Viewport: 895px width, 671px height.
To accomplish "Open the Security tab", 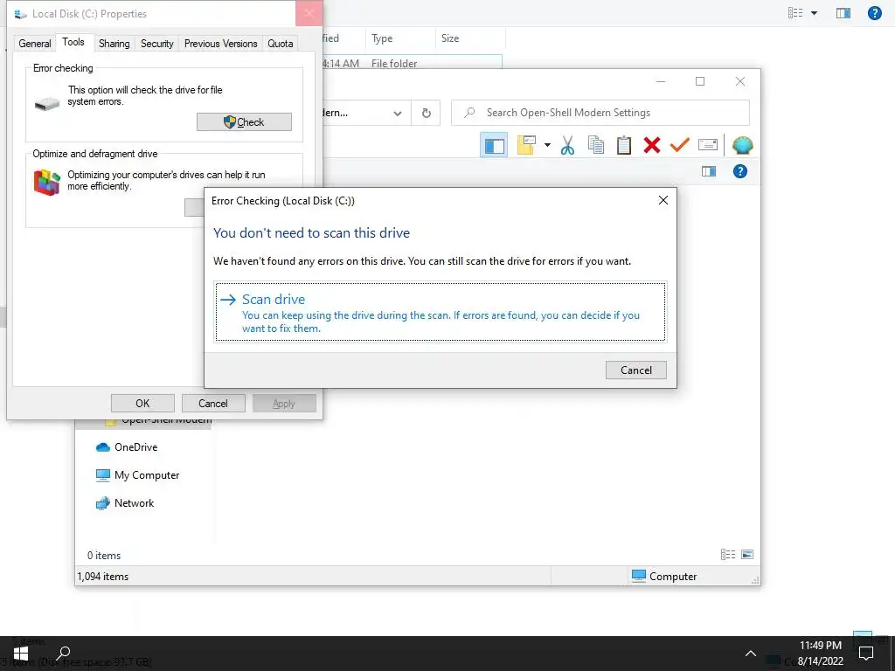I will click(157, 44).
